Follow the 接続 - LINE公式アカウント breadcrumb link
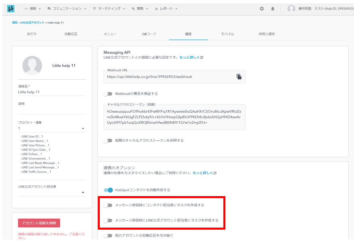 pos(28,22)
